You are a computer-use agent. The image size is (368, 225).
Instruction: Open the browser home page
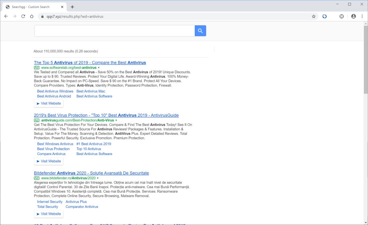[x=32, y=16]
